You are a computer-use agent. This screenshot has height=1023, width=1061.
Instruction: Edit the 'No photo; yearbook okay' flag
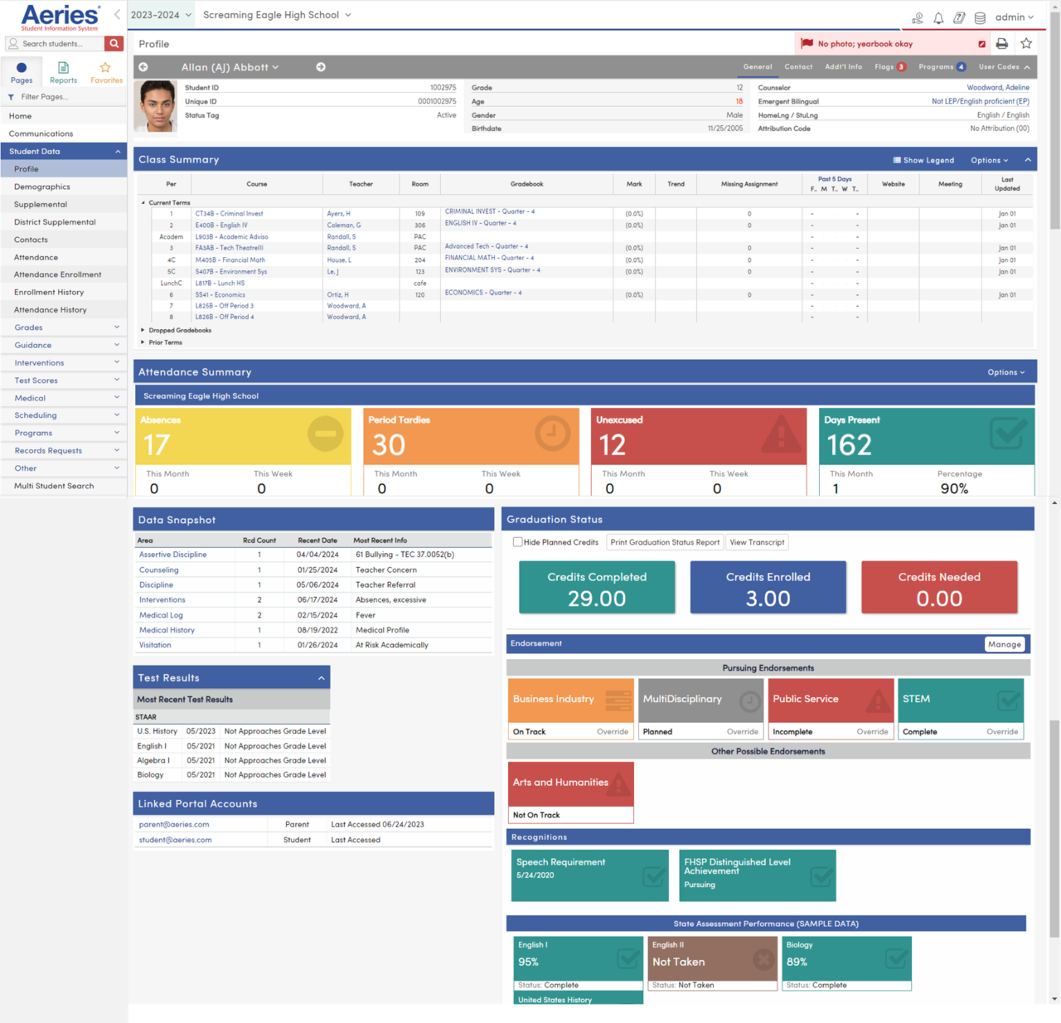click(983, 43)
